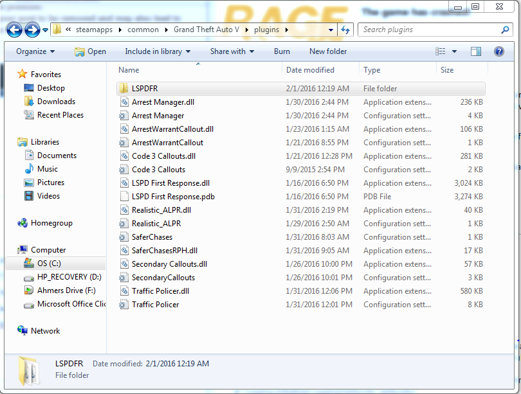Select the OS (C:) drive
The height and width of the screenshot is (394, 521).
click(x=49, y=264)
